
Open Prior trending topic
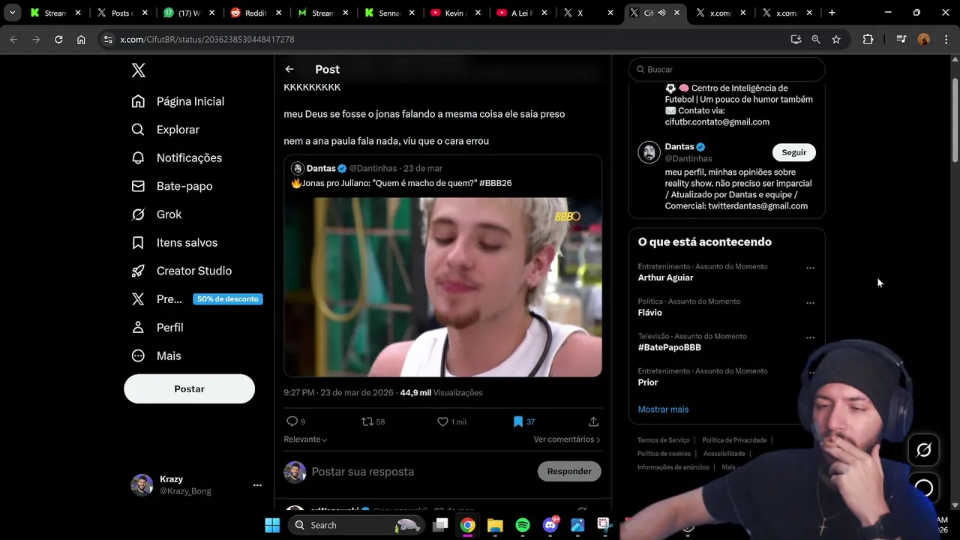pyautogui.click(x=647, y=382)
